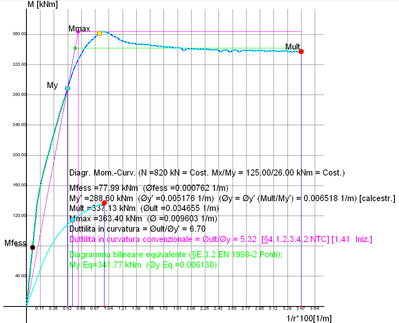Viewport: 399px width, 323px height.
Task: Click the green 'Diagramma bilineare equivalente' heading
Action: tap(176, 254)
